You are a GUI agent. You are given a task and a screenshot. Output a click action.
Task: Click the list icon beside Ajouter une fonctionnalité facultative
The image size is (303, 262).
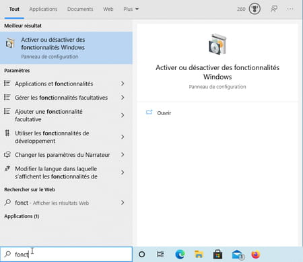(7, 111)
